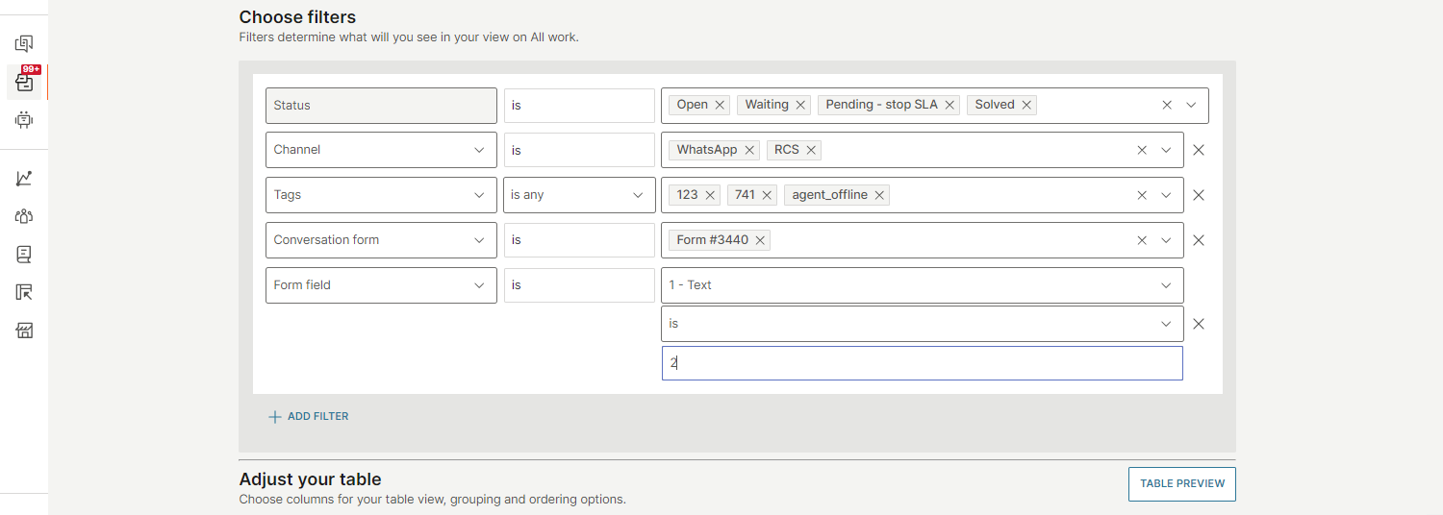
Task: Open the '1 - Text' field dropdown
Action: pos(923,285)
